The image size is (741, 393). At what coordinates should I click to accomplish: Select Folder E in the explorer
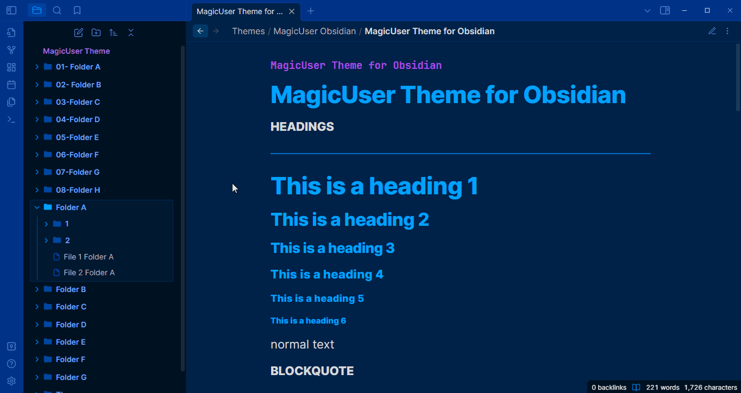(102, 342)
